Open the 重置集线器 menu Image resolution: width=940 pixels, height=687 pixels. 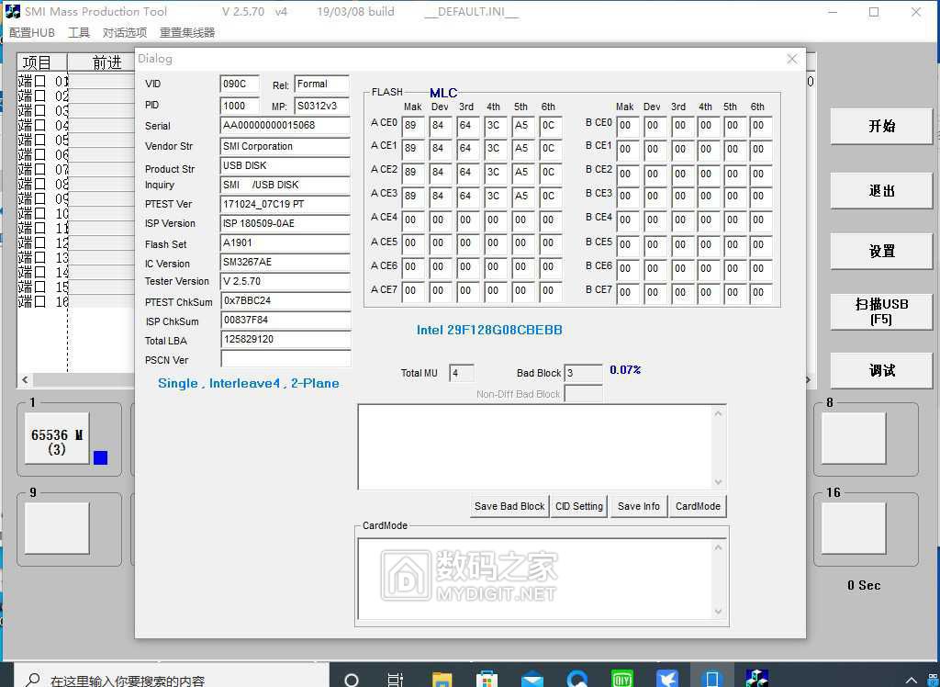pos(187,32)
